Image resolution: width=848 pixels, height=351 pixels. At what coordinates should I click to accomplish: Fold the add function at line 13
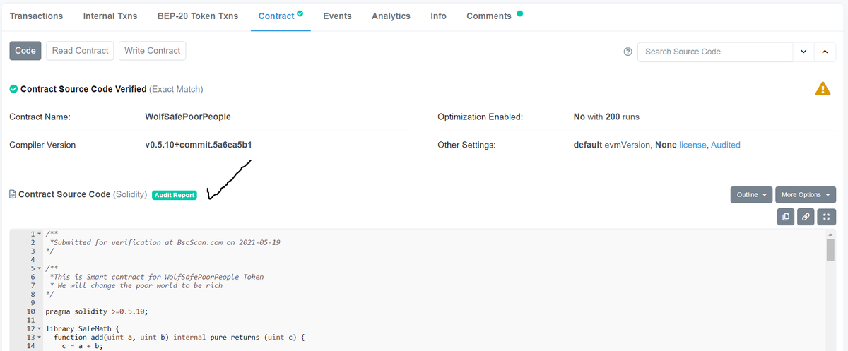[40, 338]
